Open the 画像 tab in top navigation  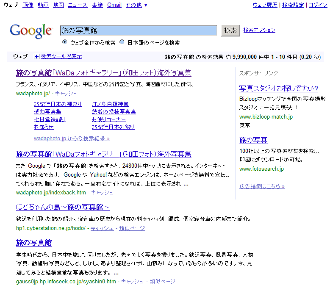[x=28, y=5]
